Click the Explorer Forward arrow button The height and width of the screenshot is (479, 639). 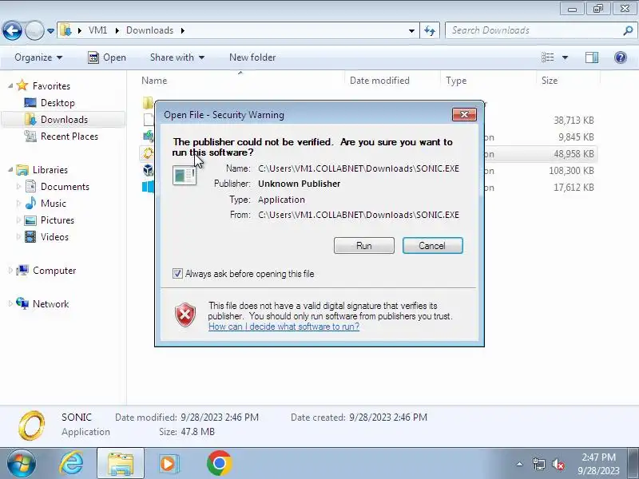34,30
